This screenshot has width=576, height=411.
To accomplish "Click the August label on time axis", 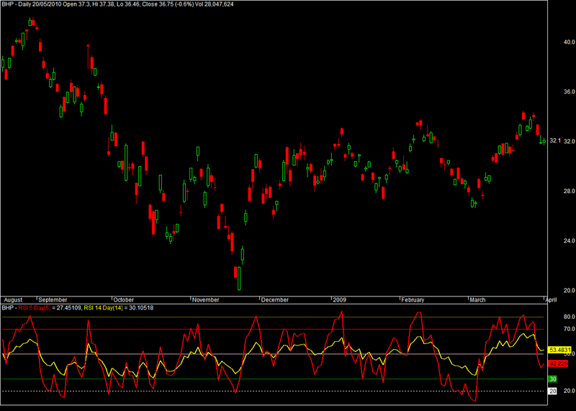I will [x=13, y=299].
